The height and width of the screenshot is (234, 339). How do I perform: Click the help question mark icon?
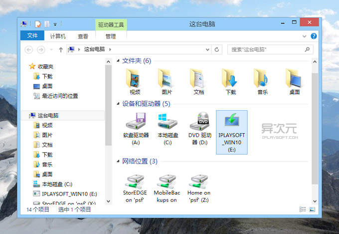[314, 36]
